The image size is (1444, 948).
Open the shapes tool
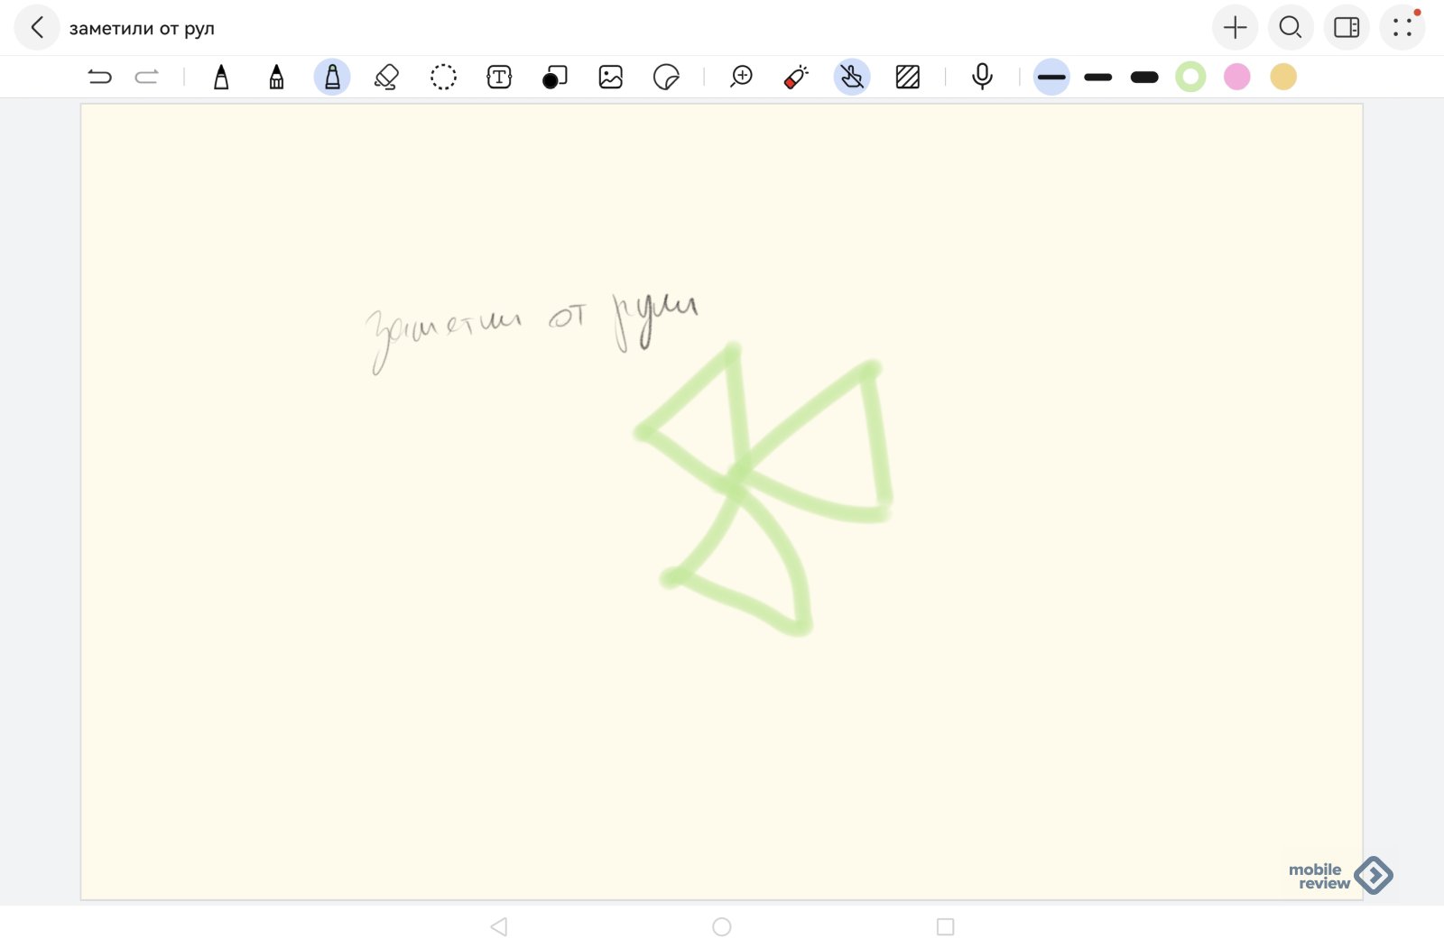click(554, 78)
